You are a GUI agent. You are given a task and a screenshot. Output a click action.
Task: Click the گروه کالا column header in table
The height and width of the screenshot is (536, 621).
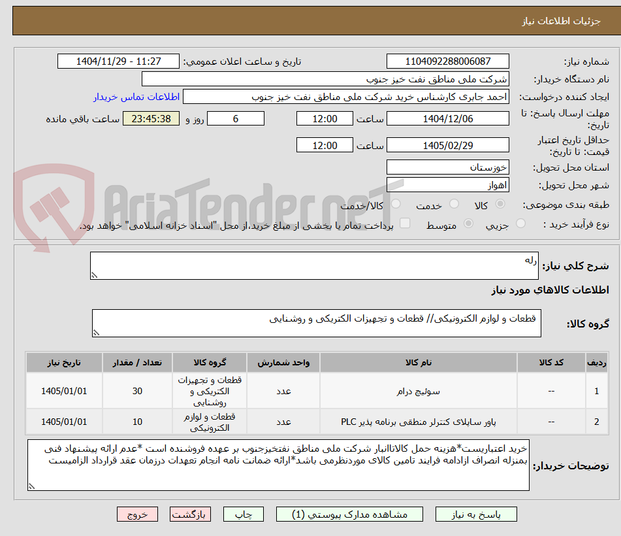(210, 362)
